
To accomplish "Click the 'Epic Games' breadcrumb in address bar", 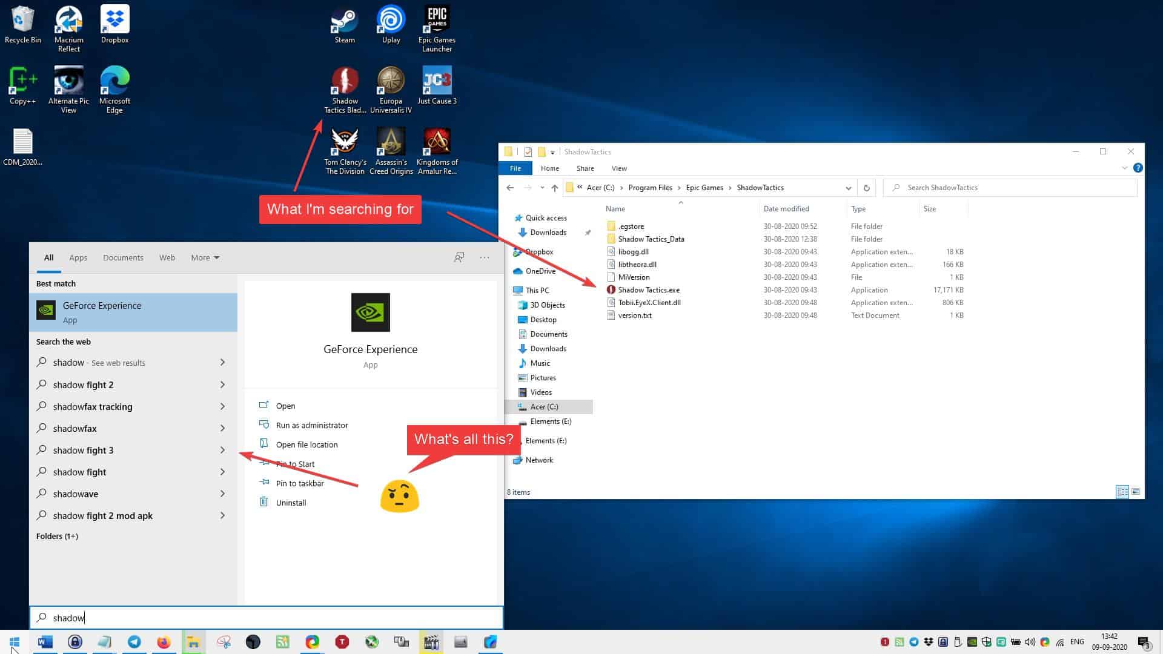I will pos(704,188).
